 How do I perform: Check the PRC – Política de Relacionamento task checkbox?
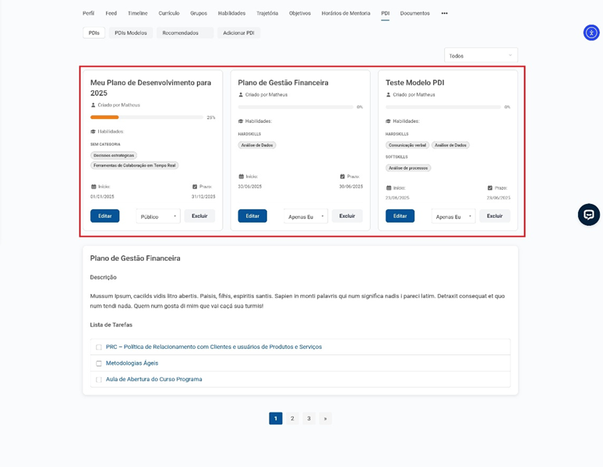coord(99,347)
